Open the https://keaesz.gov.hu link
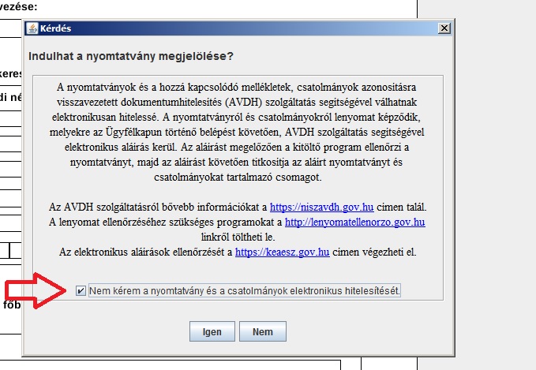 pyautogui.click(x=283, y=252)
